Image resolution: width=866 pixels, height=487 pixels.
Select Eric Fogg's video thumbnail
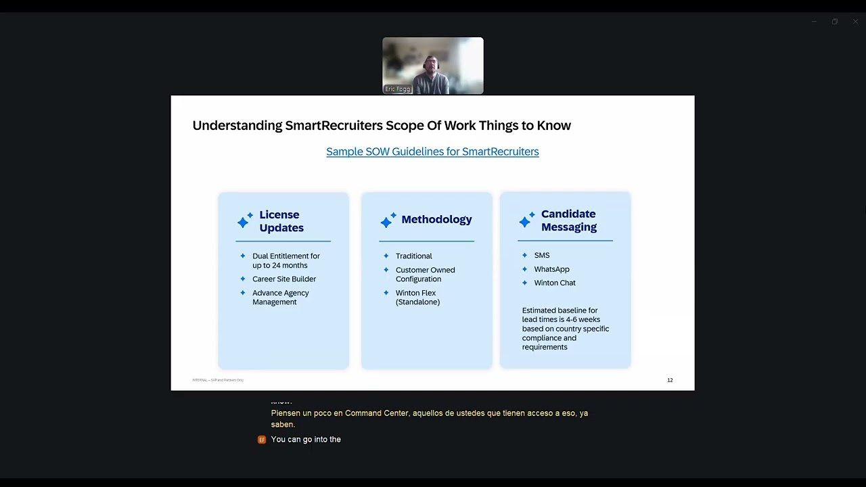pyautogui.click(x=433, y=66)
